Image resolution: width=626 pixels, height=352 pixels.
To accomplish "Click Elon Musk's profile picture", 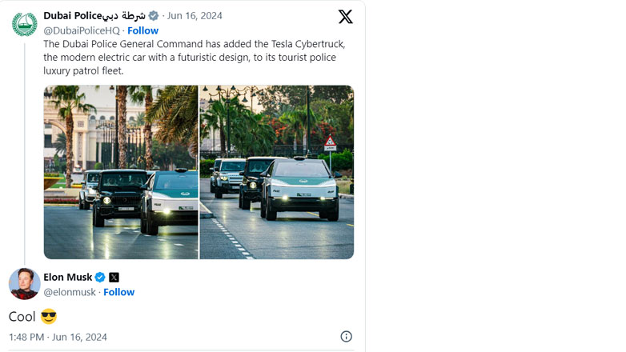I will 24,284.
